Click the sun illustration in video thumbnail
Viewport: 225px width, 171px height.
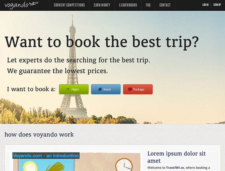(x=30, y=166)
